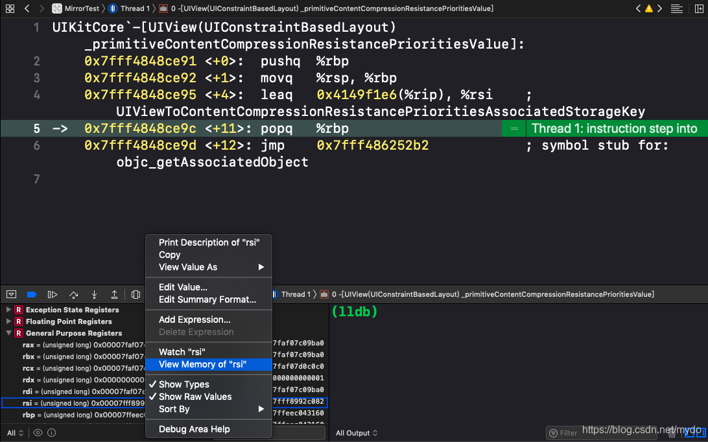Viewport: 708px width, 442px height.
Task: Add an editor with the split icon
Action: pyautogui.click(x=699, y=8)
